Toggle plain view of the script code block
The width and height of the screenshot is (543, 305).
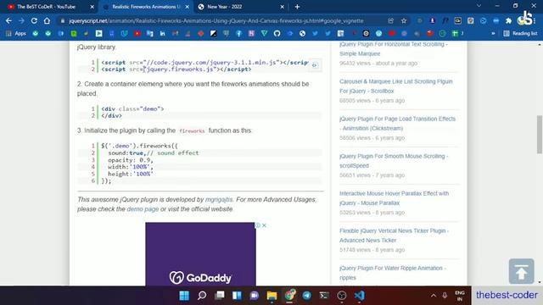click(x=315, y=65)
